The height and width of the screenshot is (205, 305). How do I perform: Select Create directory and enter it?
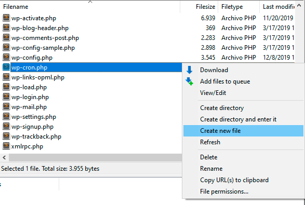243,119
